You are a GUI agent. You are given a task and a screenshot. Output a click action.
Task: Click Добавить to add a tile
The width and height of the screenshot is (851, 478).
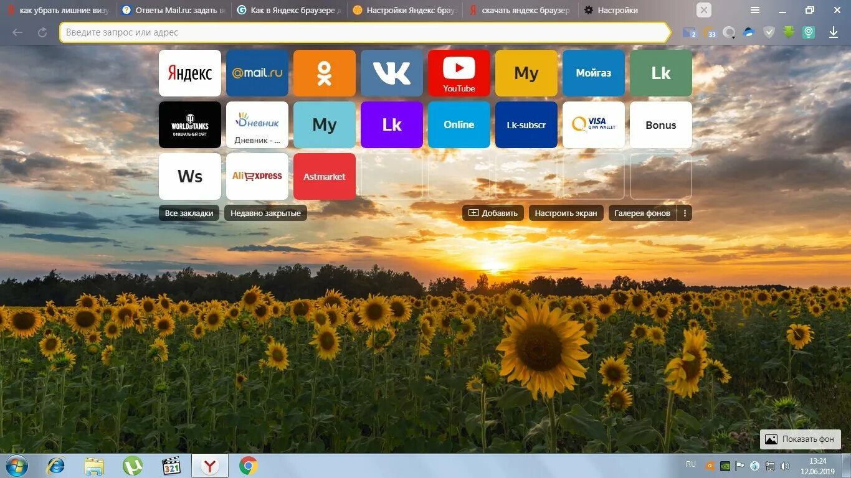(x=493, y=213)
